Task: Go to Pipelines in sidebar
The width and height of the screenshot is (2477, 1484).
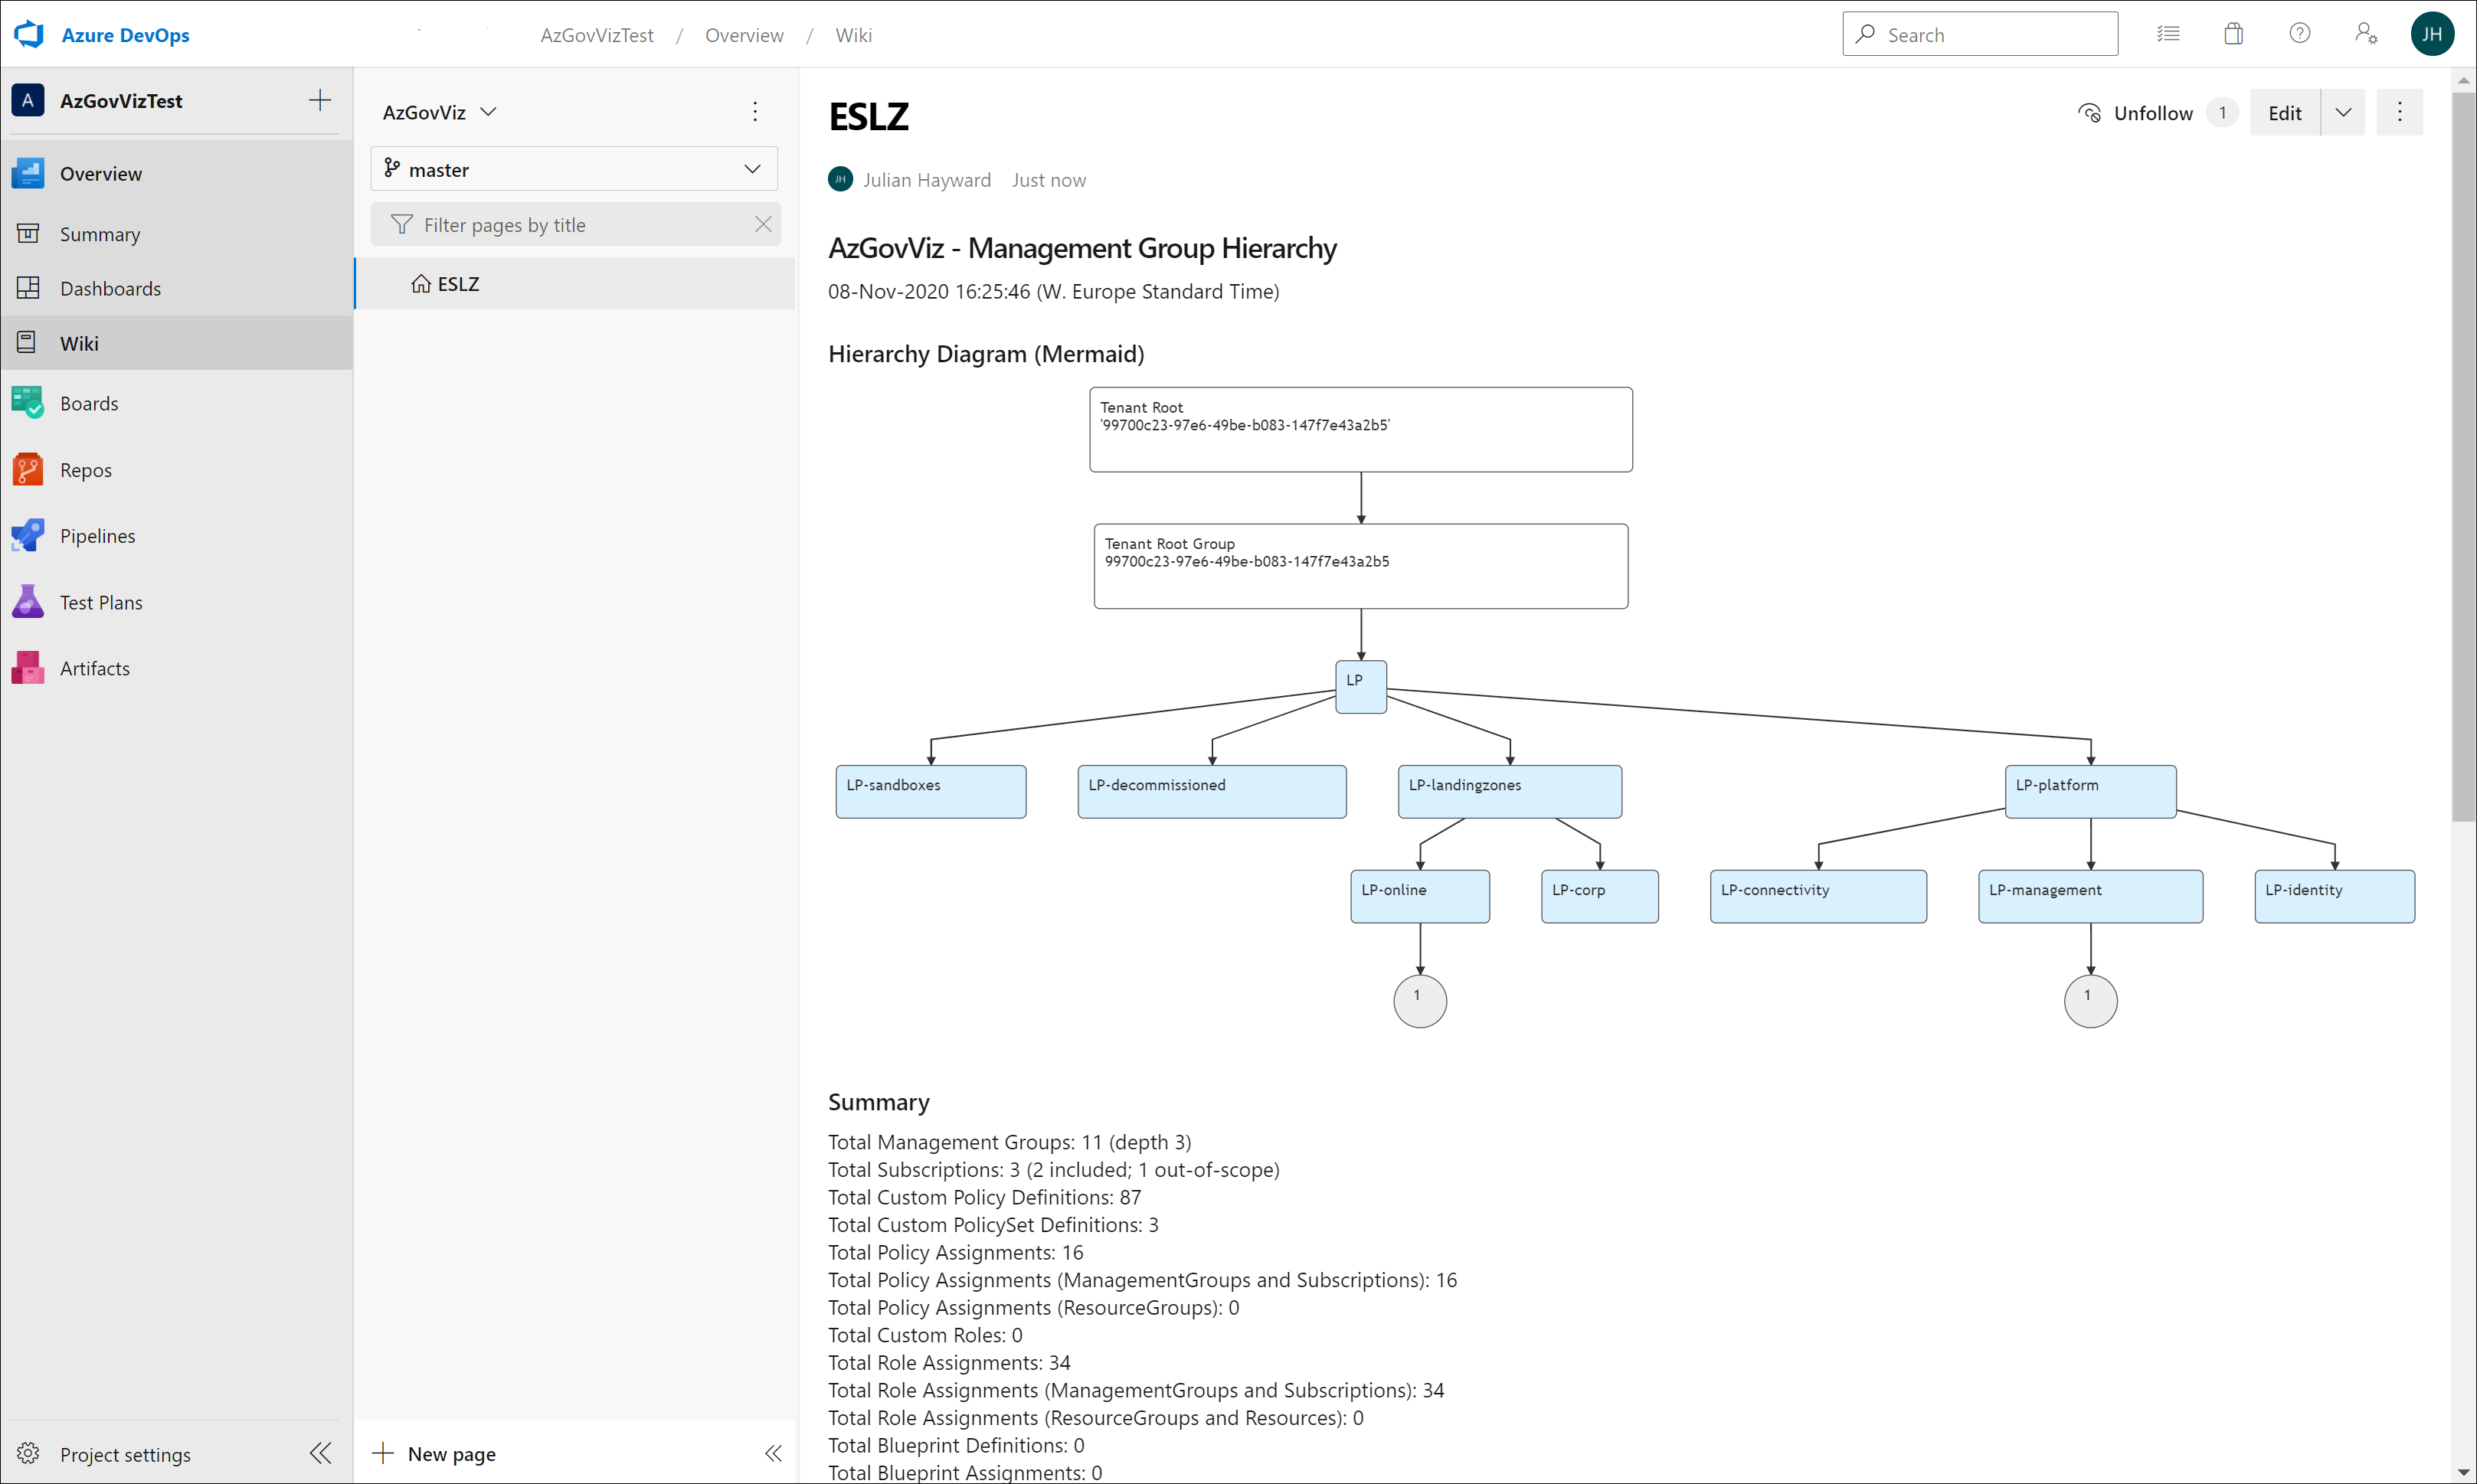Action: tap(97, 536)
